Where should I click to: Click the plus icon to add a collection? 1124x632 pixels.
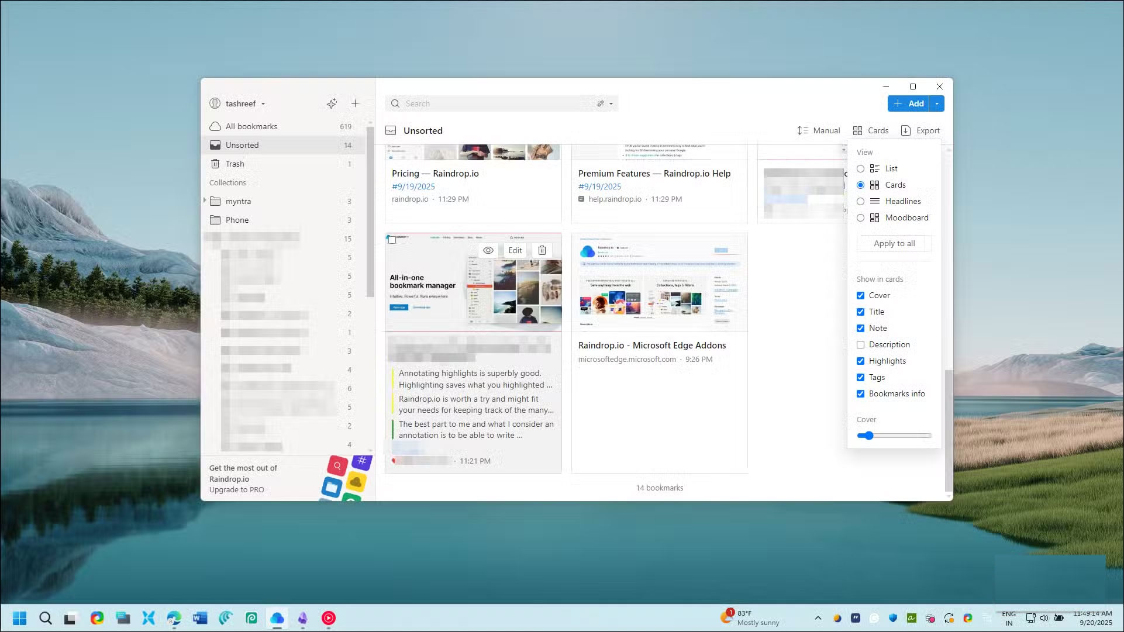tap(355, 103)
